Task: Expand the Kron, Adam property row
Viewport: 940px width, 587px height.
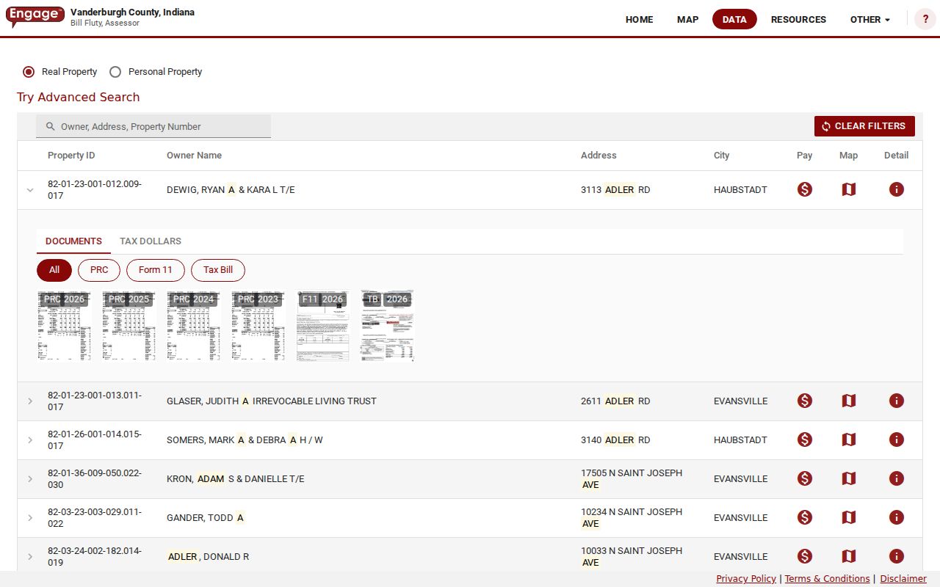Action: pyautogui.click(x=30, y=479)
